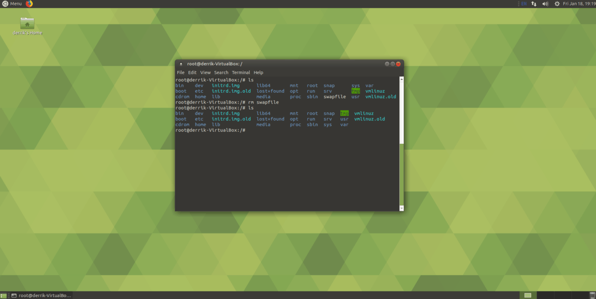The width and height of the screenshot is (596, 299).
Task: Minimize the terminal window
Action: coord(387,63)
